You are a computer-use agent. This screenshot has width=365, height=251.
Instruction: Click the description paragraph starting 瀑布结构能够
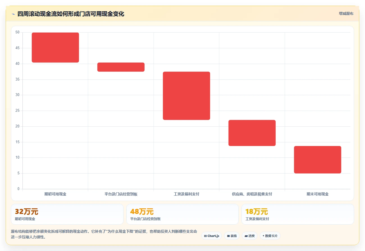point(104,234)
